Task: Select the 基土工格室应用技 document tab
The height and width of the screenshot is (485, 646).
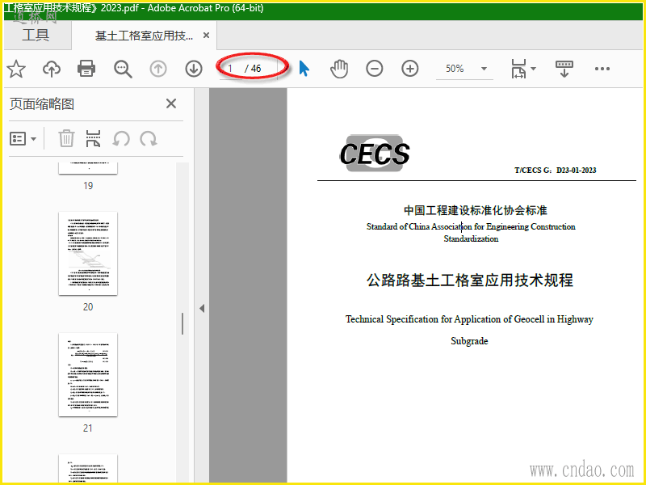Action: click(144, 36)
